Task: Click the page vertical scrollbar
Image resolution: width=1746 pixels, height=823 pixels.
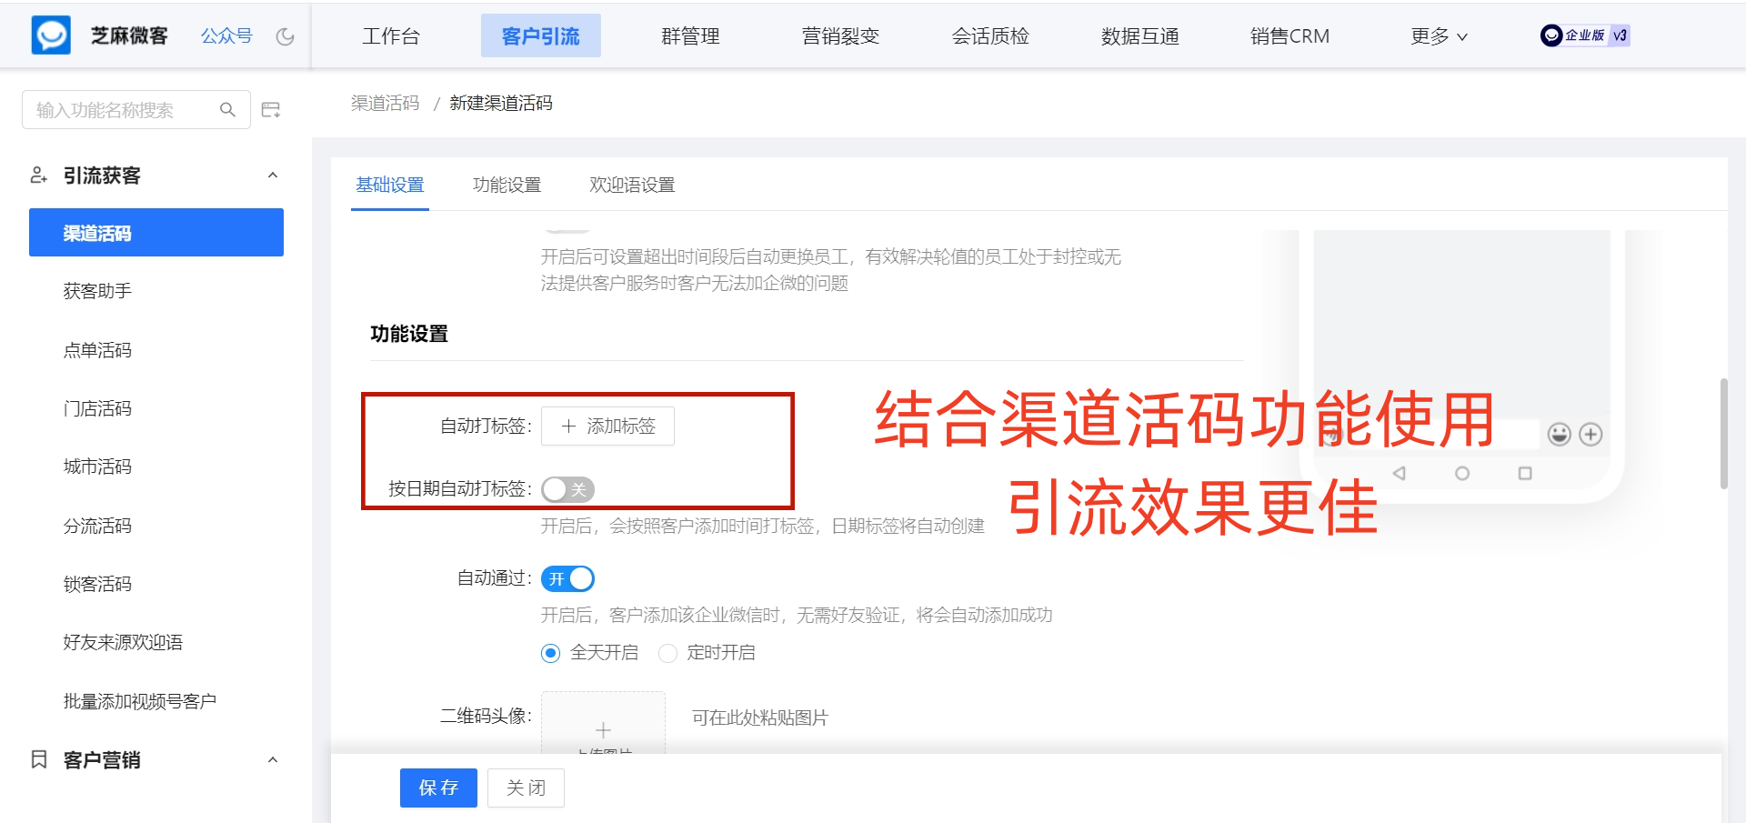Action: click(x=1723, y=434)
